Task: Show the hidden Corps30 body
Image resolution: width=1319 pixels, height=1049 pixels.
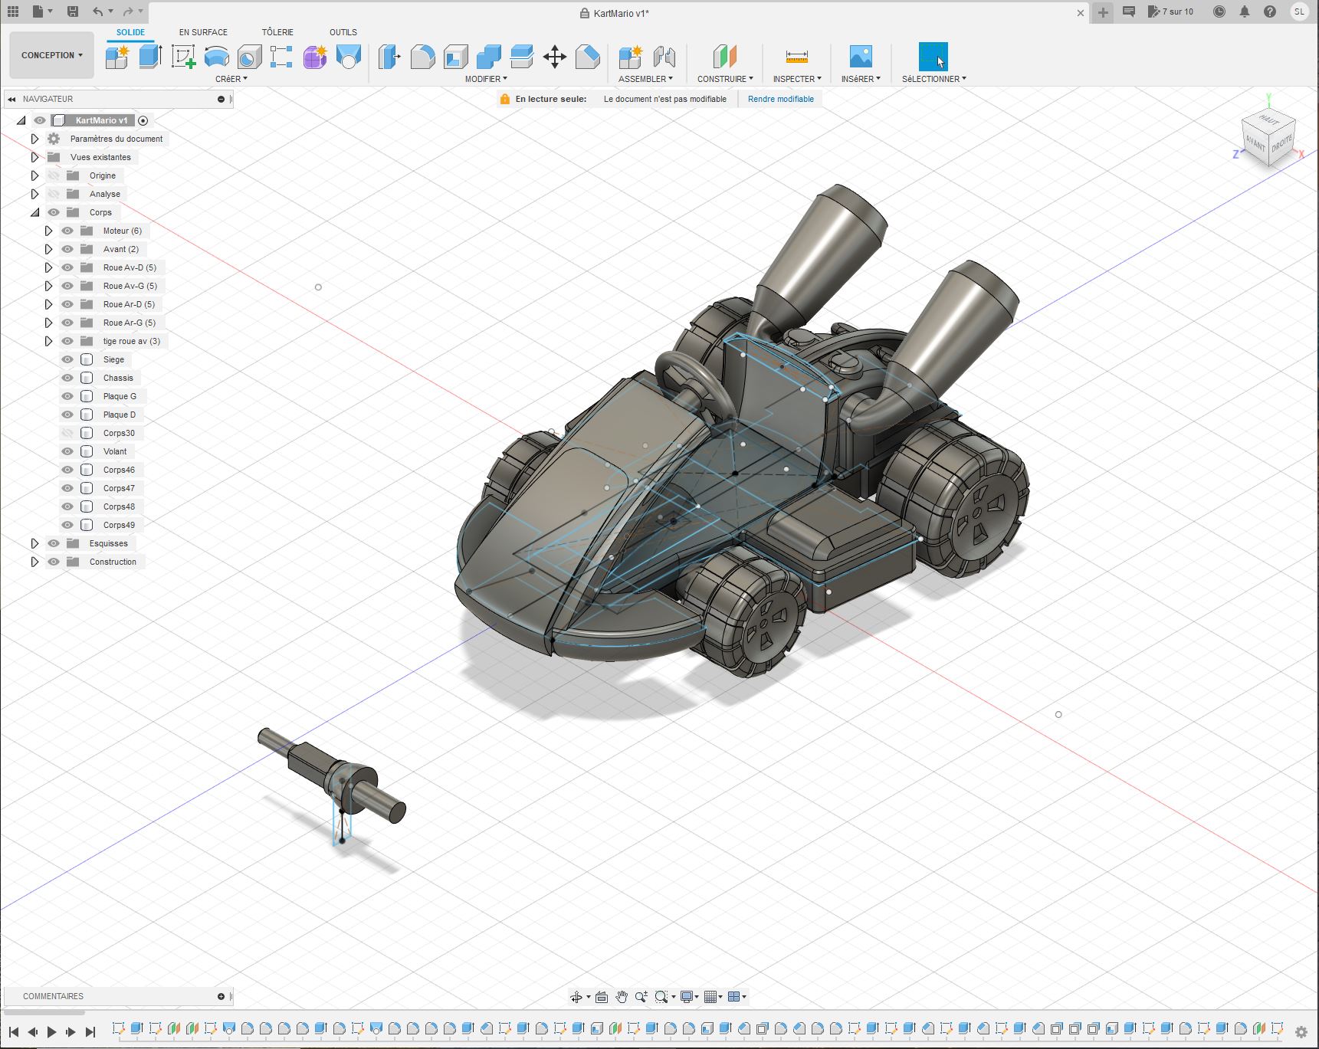Action: point(67,433)
